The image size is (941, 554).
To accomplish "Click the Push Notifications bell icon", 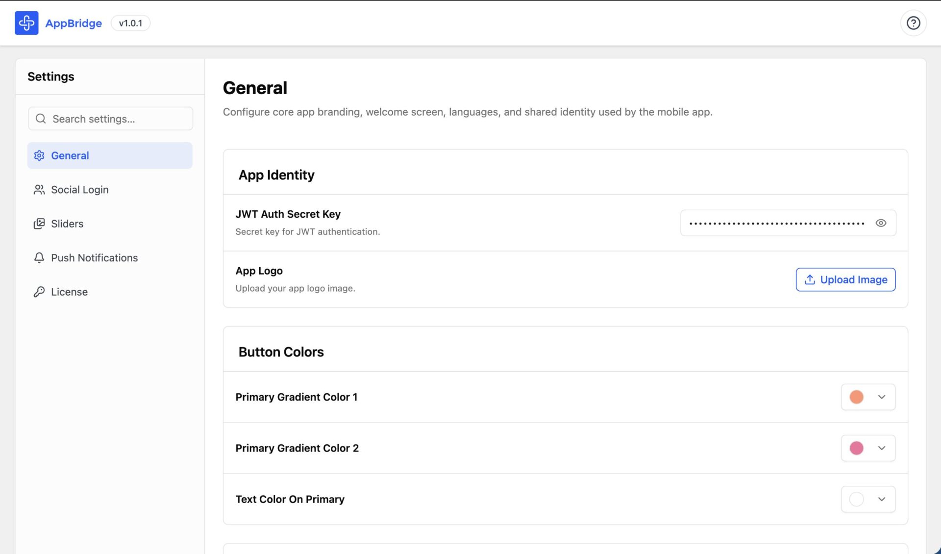I will pyautogui.click(x=39, y=258).
